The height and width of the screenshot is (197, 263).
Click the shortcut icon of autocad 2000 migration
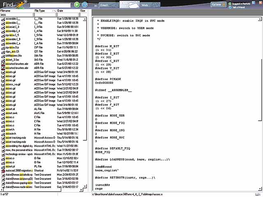(x=3, y=171)
